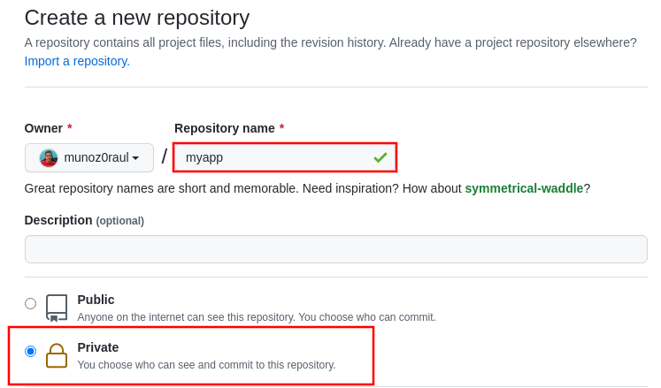The width and height of the screenshot is (661, 388).
Task: Use the suggested name symmetrical-waddle
Action: click(524, 188)
